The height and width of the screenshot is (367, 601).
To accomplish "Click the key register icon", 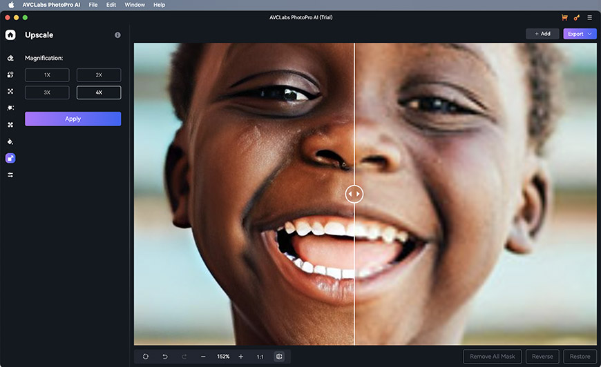I will point(577,17).
